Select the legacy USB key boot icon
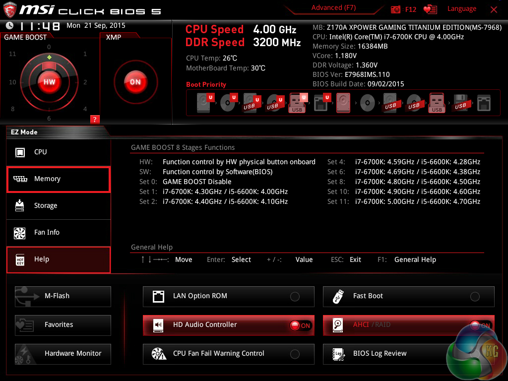 [437, 103]
